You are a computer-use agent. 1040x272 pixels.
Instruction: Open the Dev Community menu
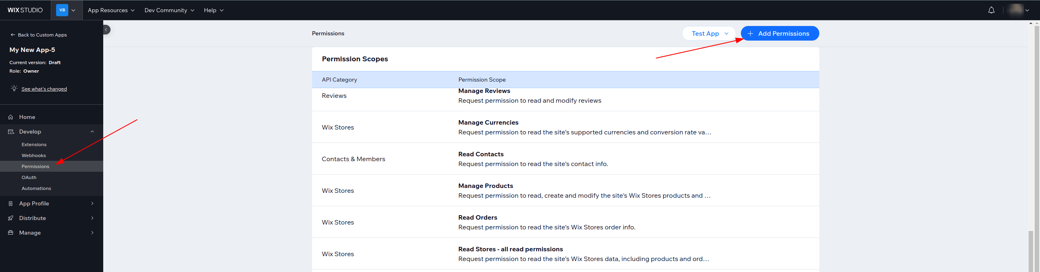tap(169, 10)
